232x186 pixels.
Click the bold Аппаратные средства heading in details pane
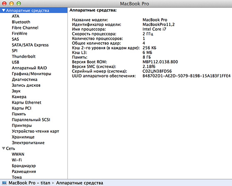coord(93,10)
